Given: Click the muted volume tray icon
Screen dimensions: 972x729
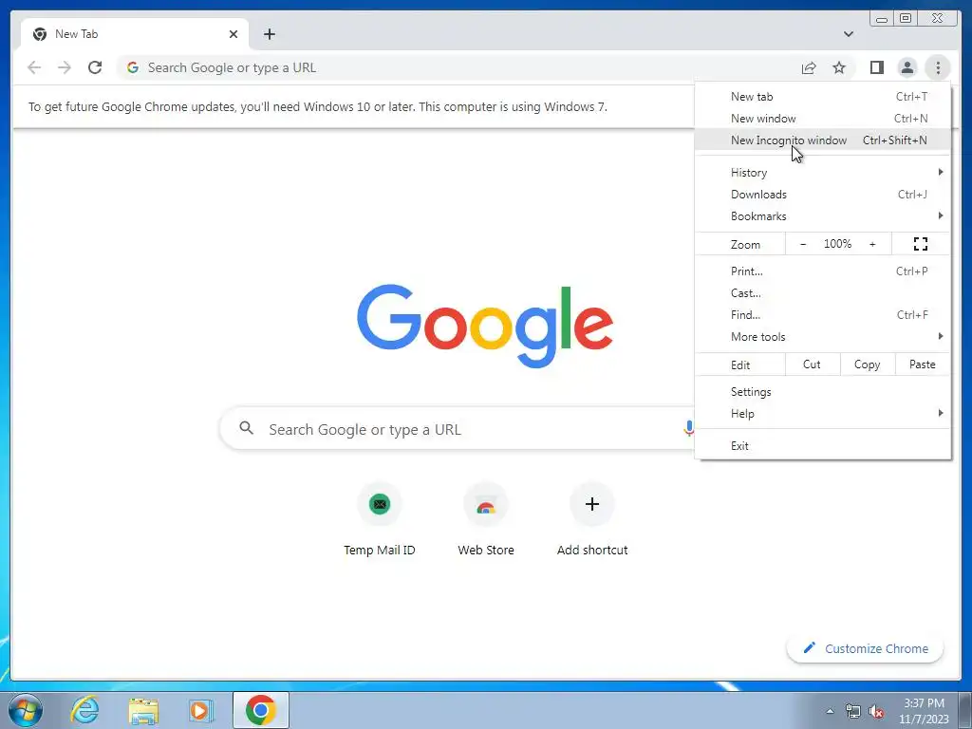Looking at the screenshot, I should [876, 711].
